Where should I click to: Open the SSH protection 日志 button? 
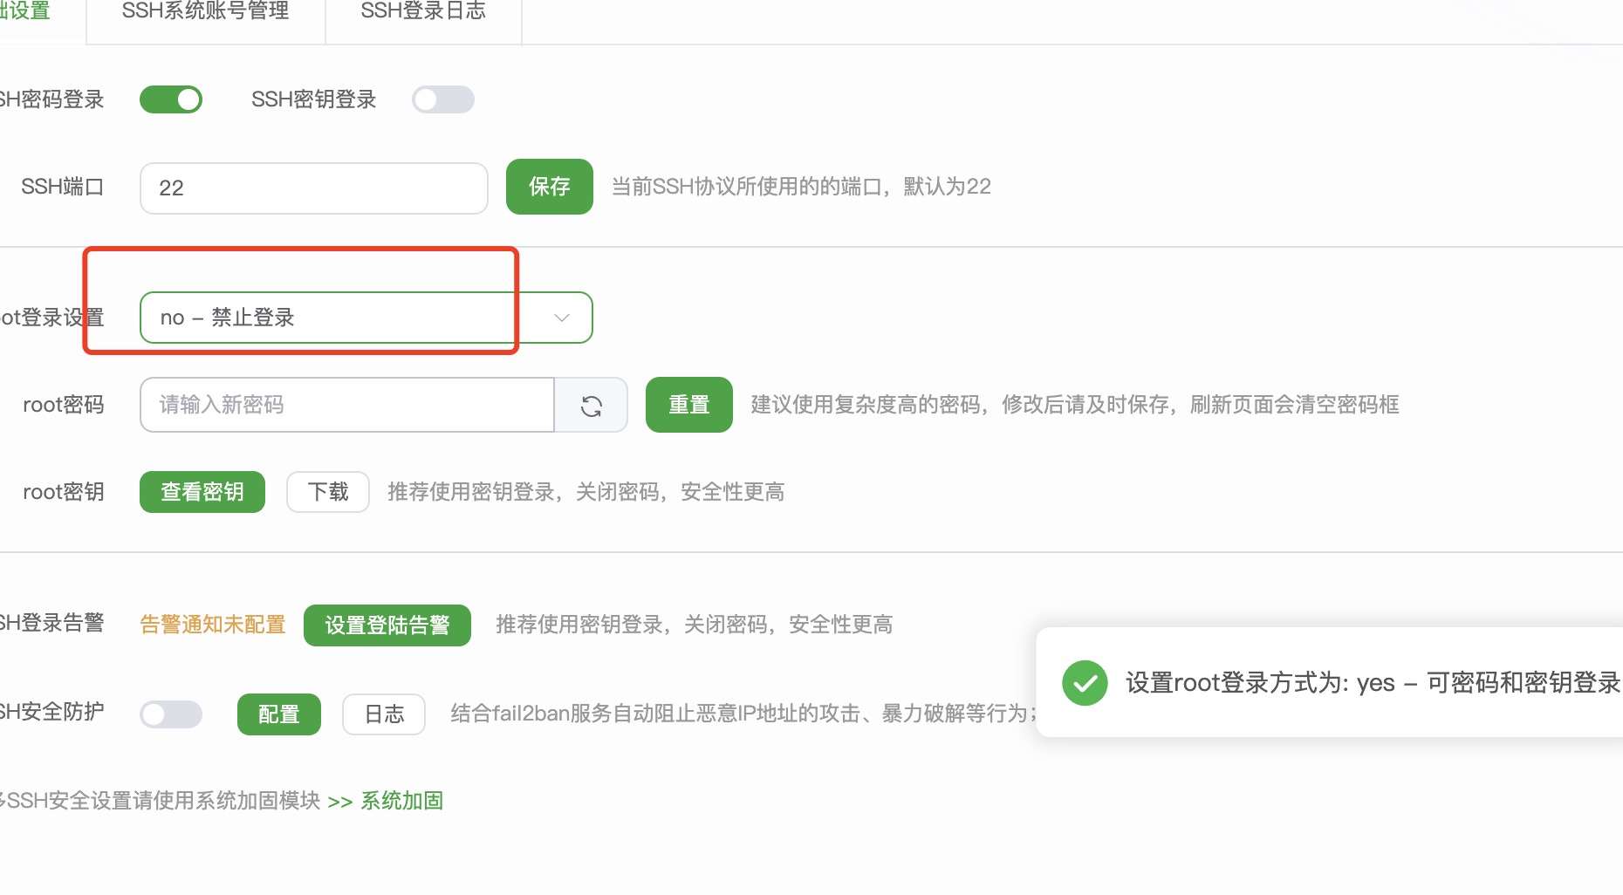(384, 714)
